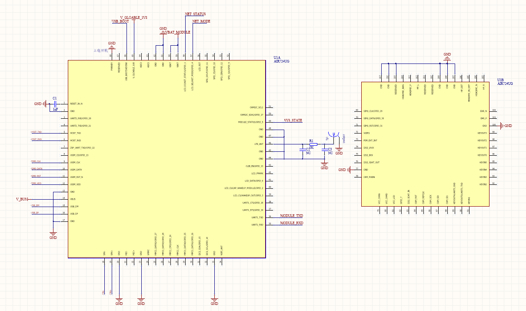Image resolution: width=526 pixels, height=311 pixels.
Task: Click the GND symbol beside U1B pin 100
Action: click(x=506, y=126)
